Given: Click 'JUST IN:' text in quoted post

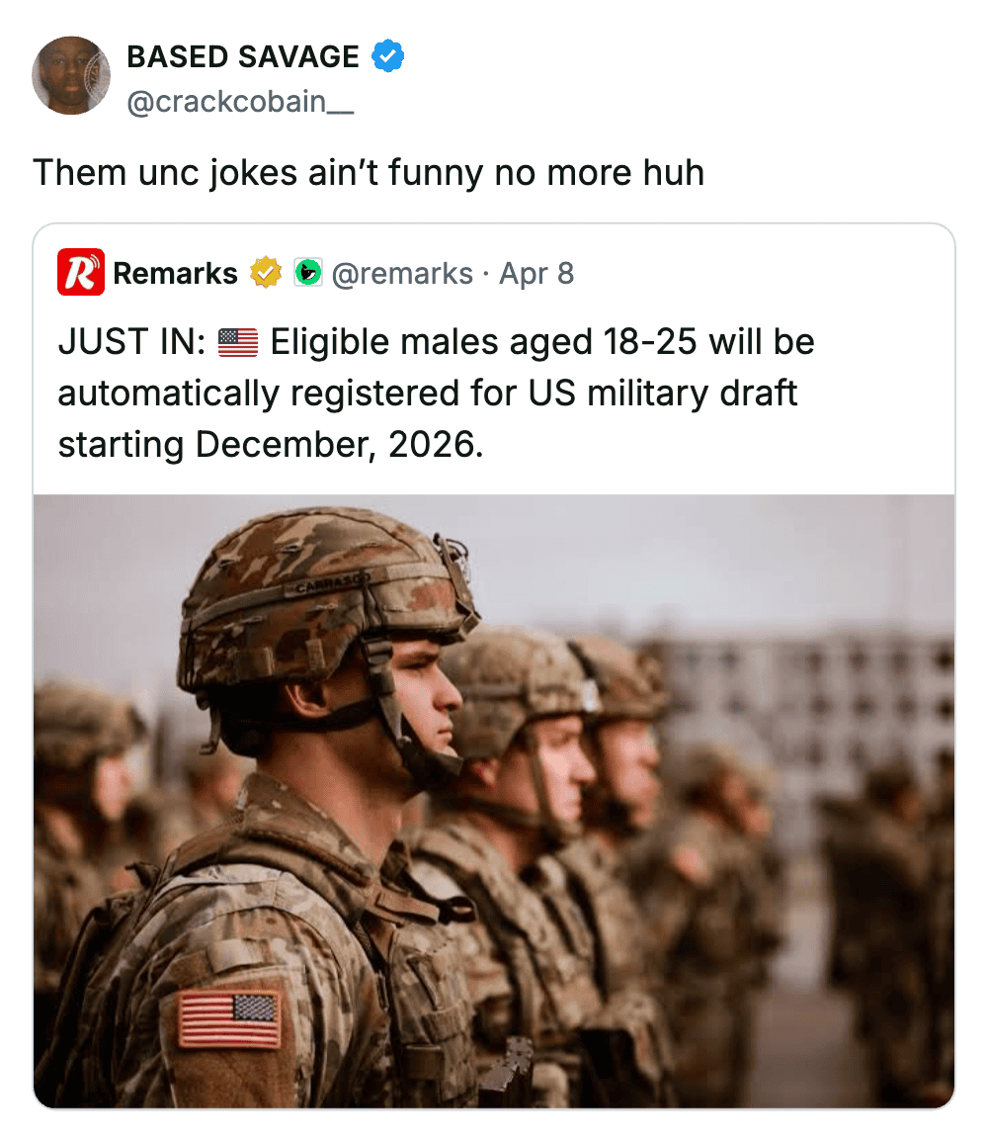Looking at the screenshot, I should tap(131, 342).
